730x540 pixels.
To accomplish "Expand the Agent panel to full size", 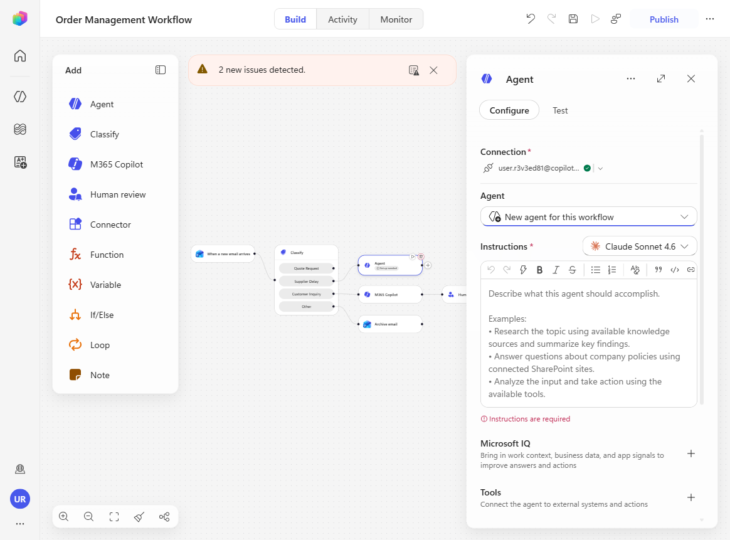I will [x=661, y=78].
